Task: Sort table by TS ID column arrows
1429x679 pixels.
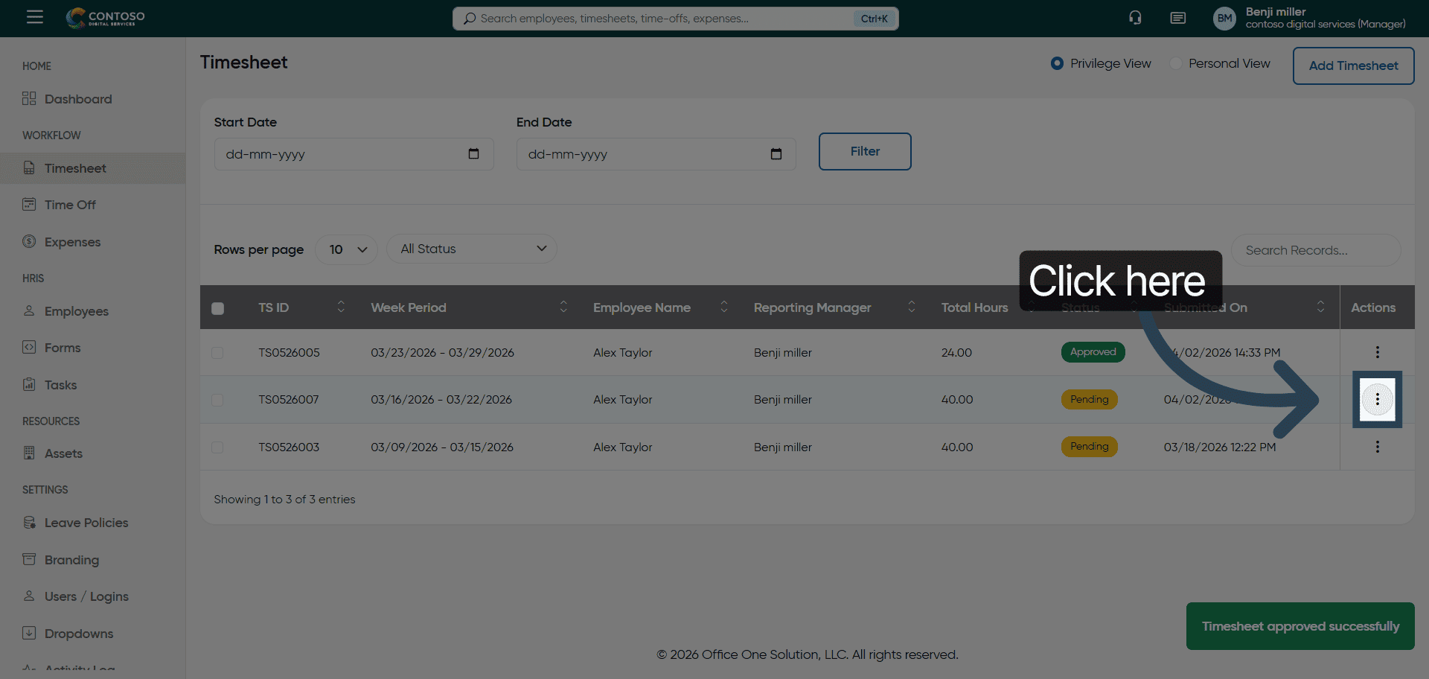Action: 341,307
